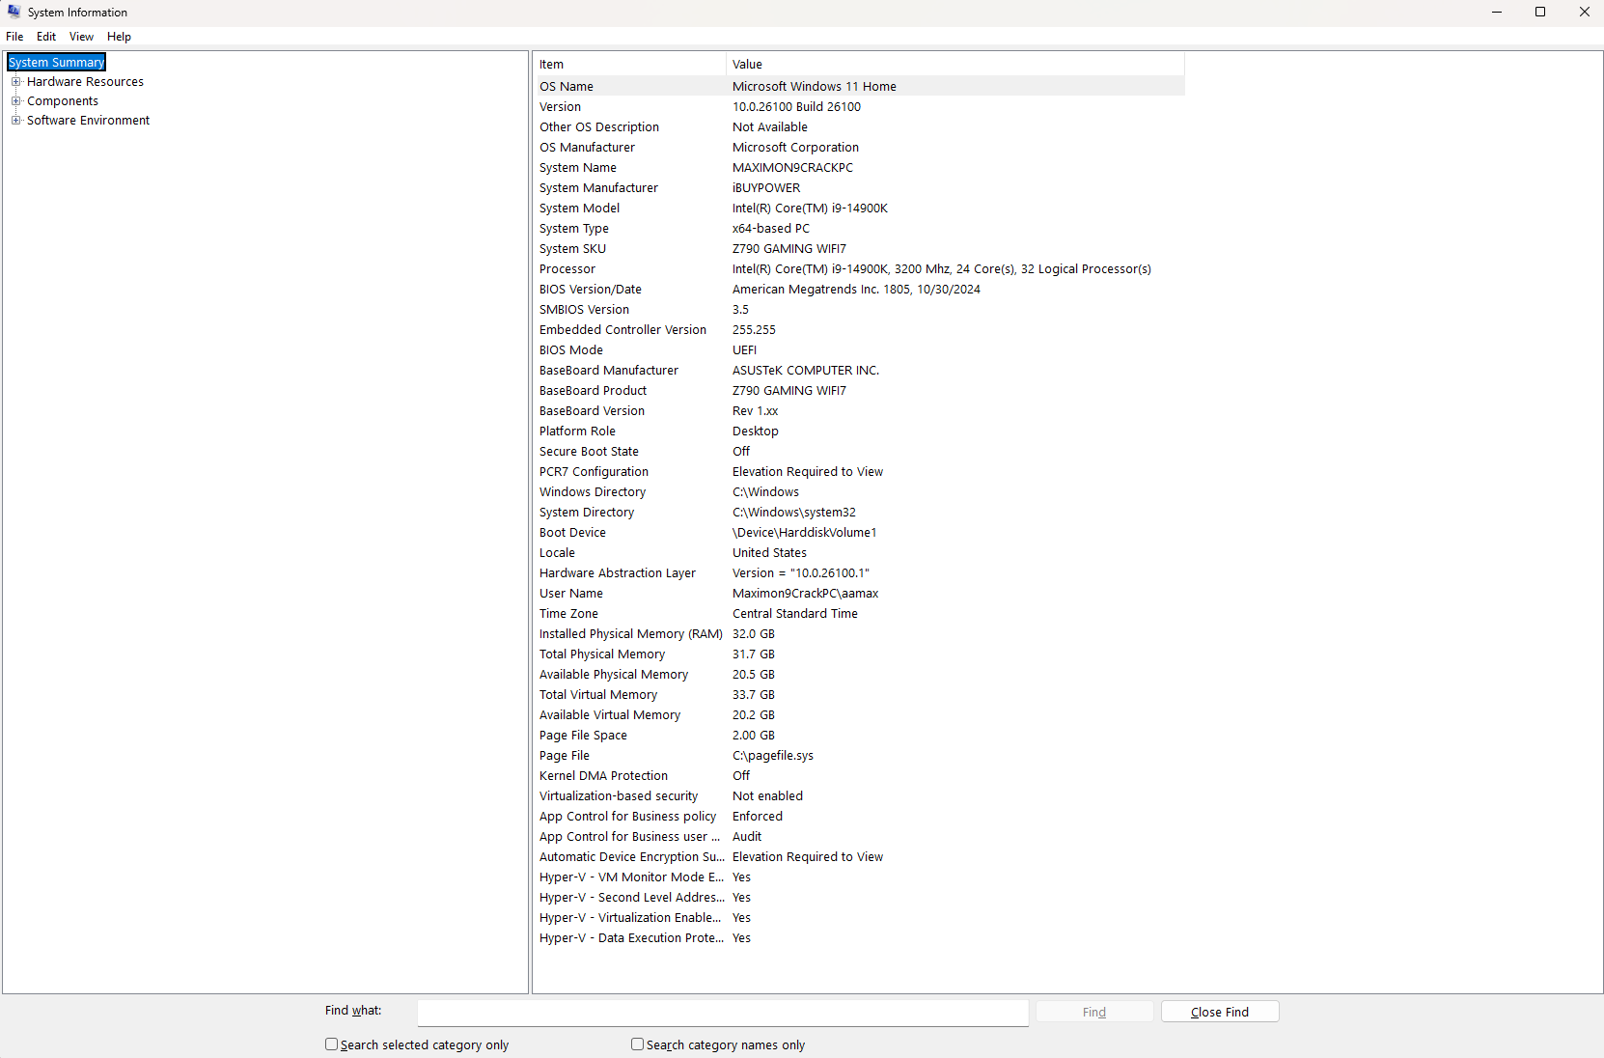Select the Secure Boot State row
The height and width of the screenshot is (1058, 1604).
click(676, 451)
